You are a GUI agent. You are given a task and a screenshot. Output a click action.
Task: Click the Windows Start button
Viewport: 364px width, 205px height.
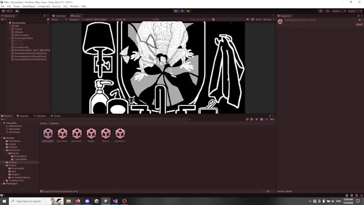(x=4, y=201)
